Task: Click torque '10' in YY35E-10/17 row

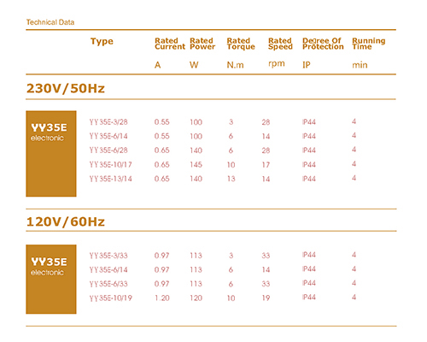Action: point(231,165)
